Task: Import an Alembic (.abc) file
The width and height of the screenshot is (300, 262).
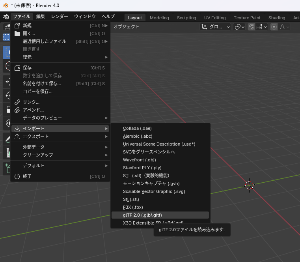Action: pos(160,136)
